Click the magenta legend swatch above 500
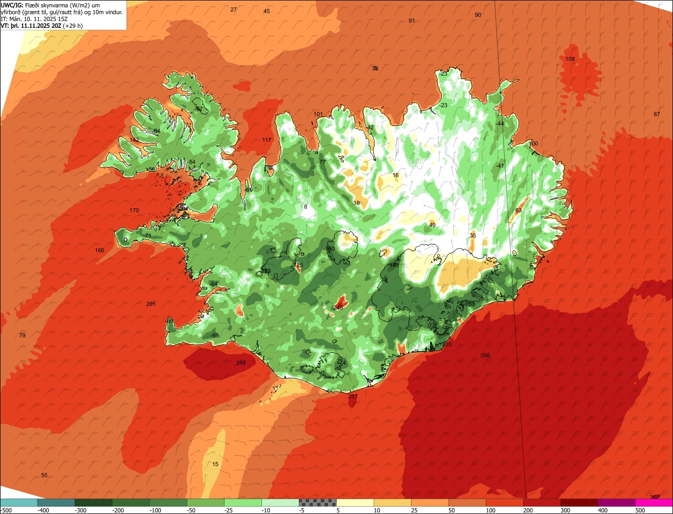Image resolution: width=673 pixels, height=514 pixels. coord(654,502)
